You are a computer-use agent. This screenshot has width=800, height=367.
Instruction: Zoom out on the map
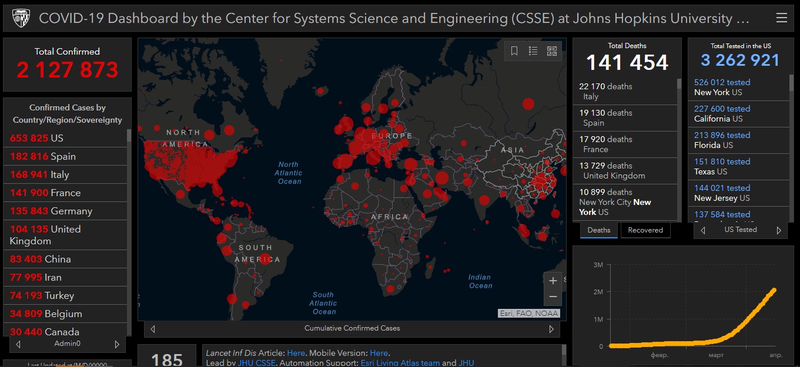tap(553, 297)
